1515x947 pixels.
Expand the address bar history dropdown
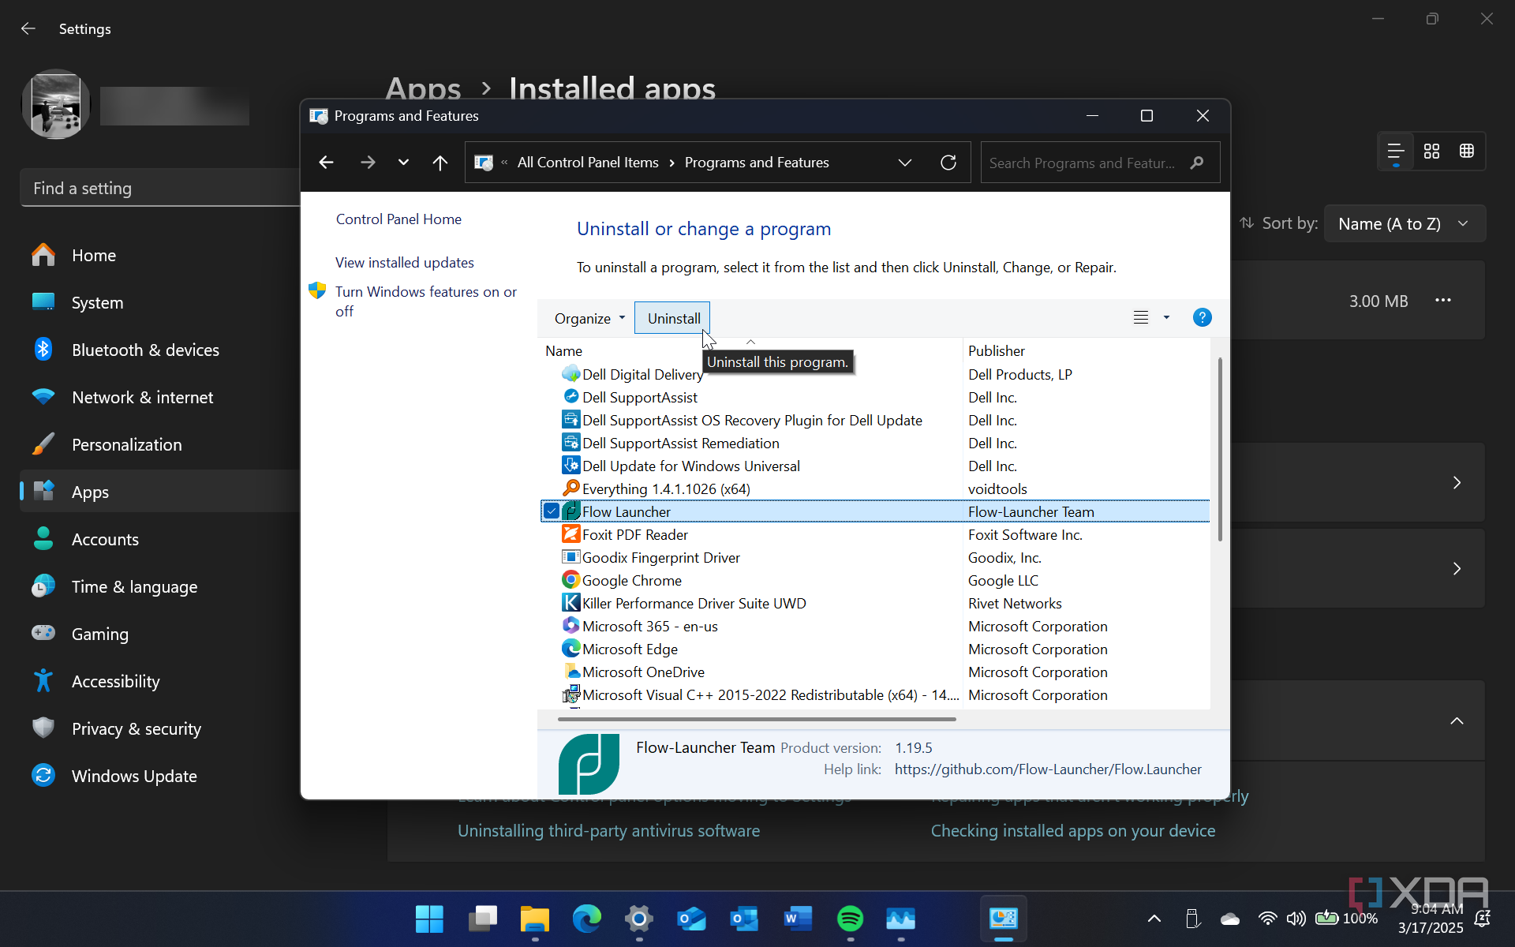905,163
